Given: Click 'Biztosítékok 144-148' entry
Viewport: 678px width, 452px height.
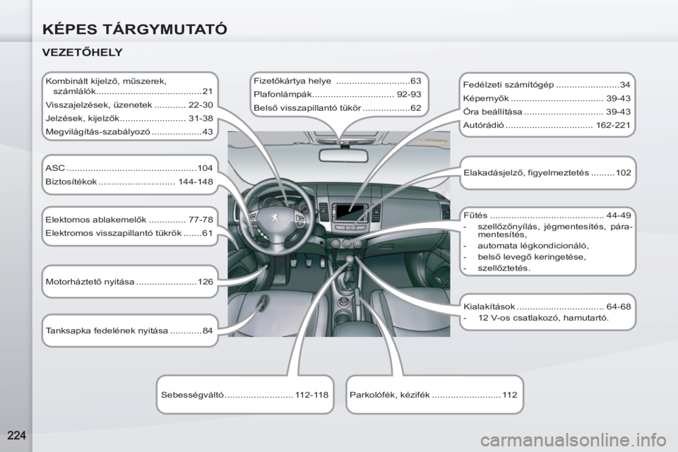Looking at the screenshot, I should [129, 182].
